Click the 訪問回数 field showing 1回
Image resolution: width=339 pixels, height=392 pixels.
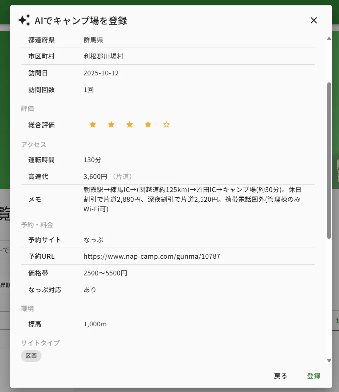(88, 89)
